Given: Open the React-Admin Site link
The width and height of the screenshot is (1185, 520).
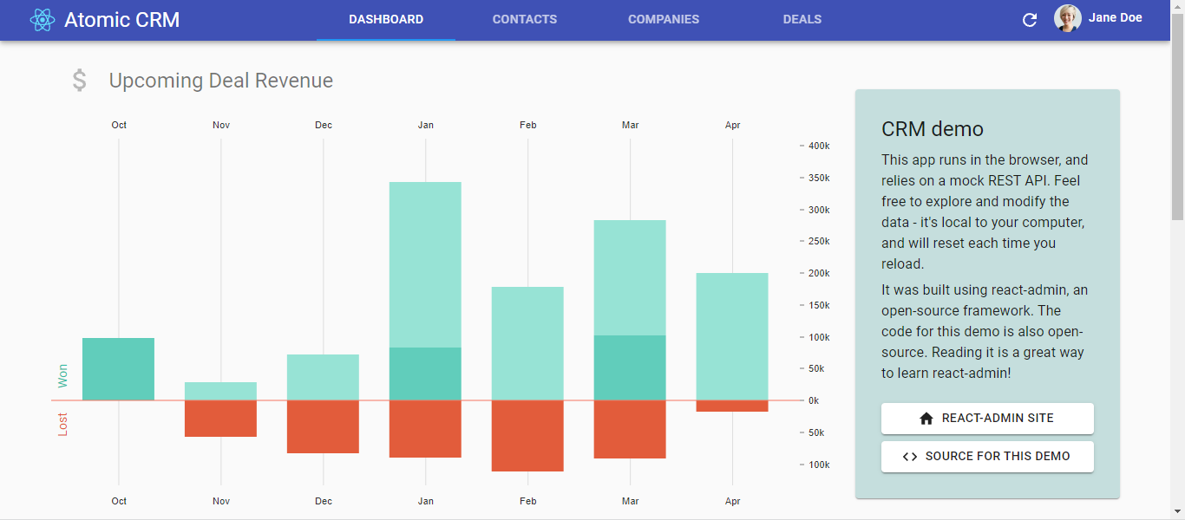Looking at the screenshot, I should coord(987,418).
